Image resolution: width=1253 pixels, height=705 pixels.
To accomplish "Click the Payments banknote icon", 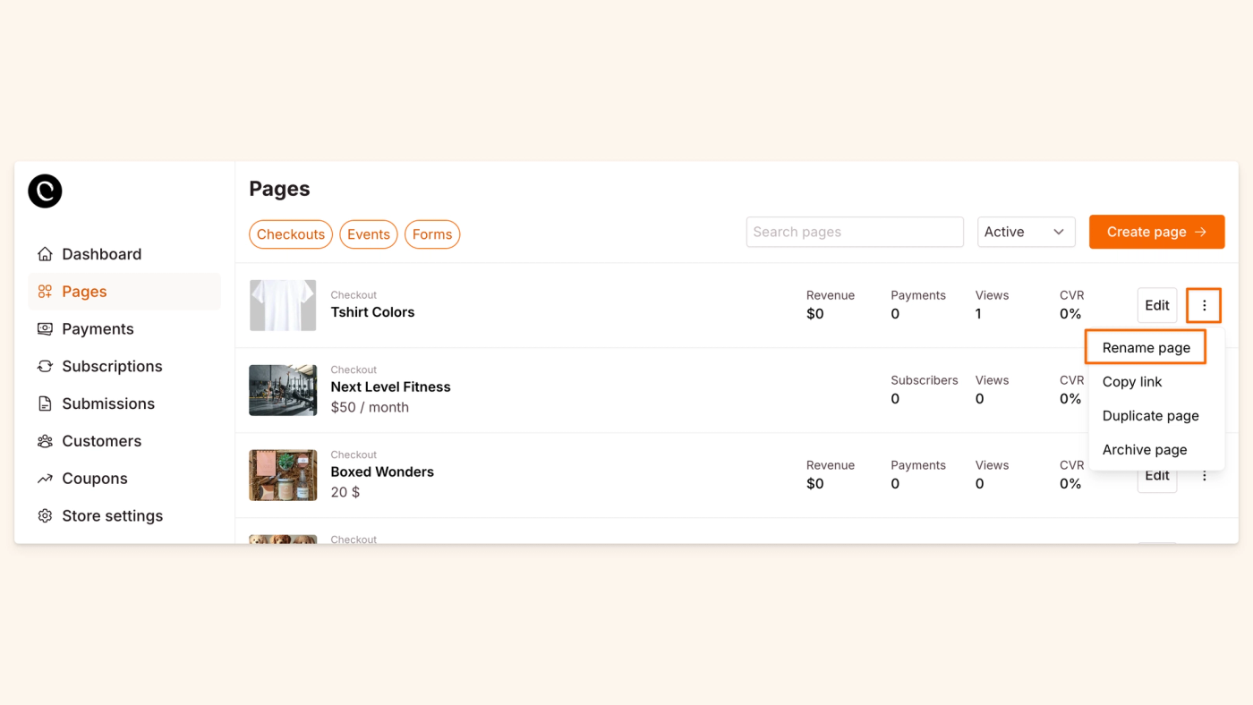I will click(x=45, y=329).
